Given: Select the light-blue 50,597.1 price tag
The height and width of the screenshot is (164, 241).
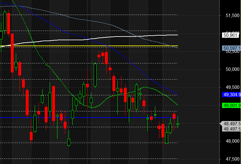Looking at the screenshot, I should pyautogui.click(x=231, y=48).
